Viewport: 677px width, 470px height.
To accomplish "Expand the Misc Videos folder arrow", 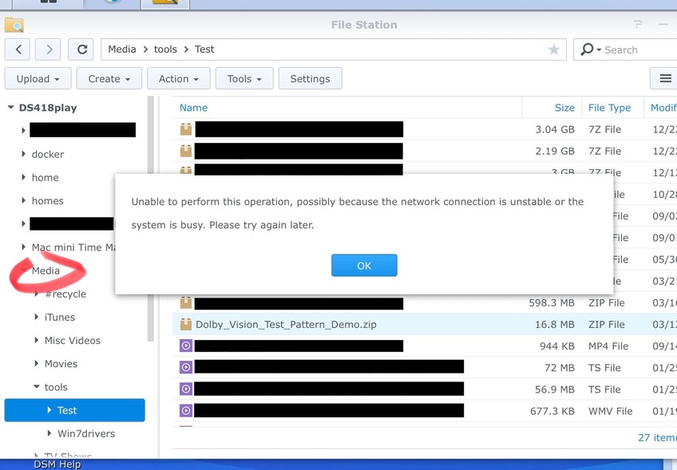I will [36, 340].
